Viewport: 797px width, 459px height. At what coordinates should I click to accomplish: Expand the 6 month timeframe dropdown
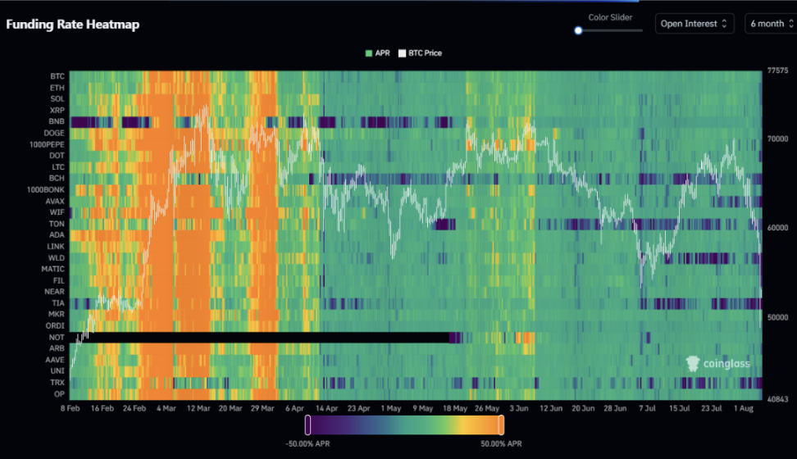coord(770,24)
